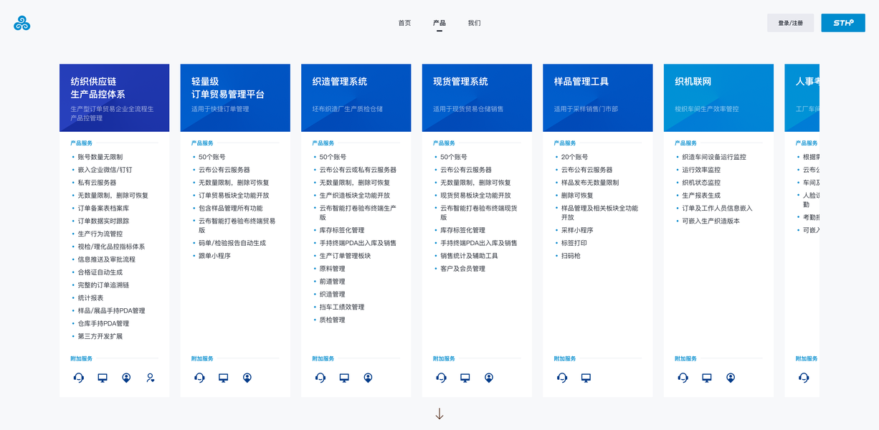Click headset icon in 轻量级订单贸易管理平台 card
Image resolution: width=879 pixels, height=430 pixels.
coord(199,378)
